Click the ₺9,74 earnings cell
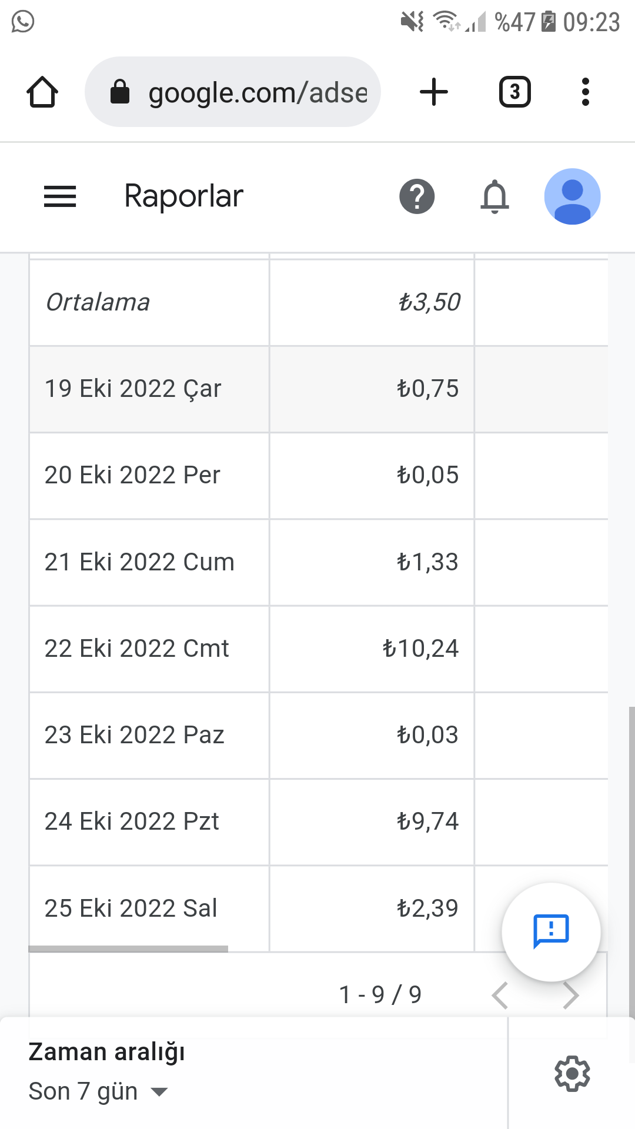This screenshot has width=635, height=1129. (372, 822)
